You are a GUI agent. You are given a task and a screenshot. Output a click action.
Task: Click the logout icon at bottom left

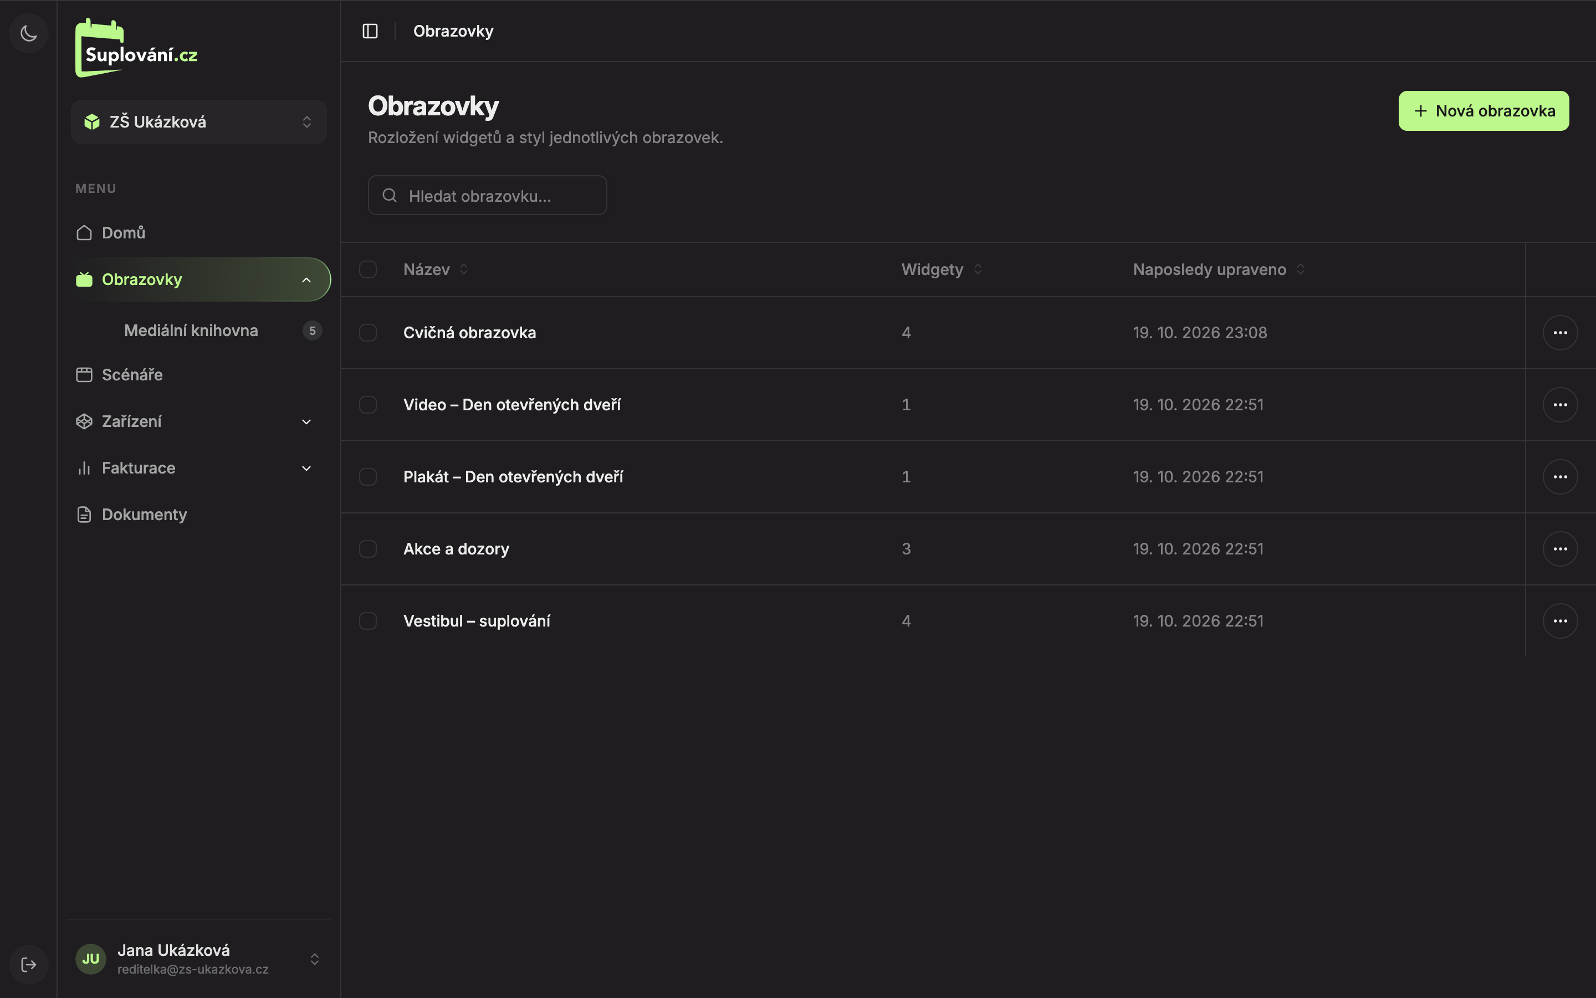28,964
